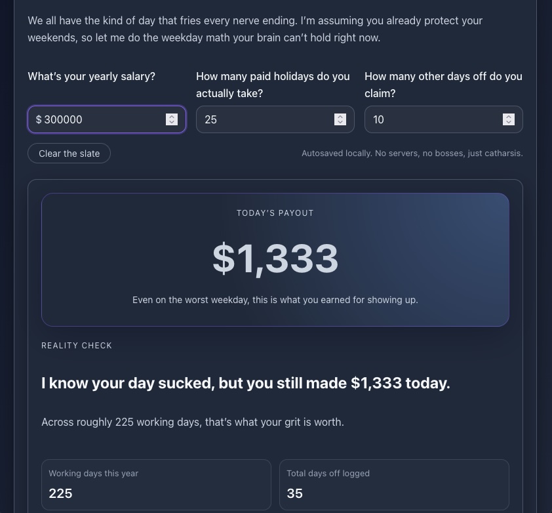Click the Working days this year card
The width and height of the screenshot is (552, 513).
[156, 484]
